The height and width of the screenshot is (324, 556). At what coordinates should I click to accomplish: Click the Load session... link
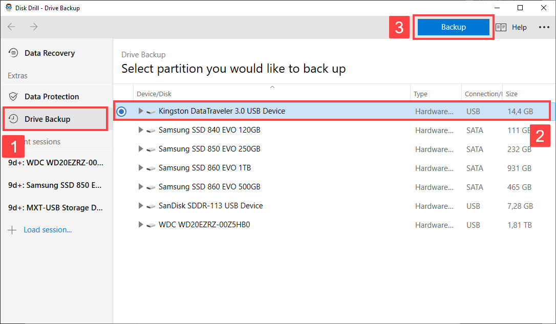click(x=48, y=230)
